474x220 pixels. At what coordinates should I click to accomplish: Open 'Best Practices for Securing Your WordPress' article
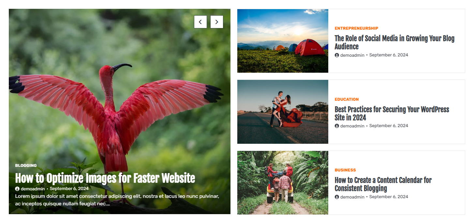[392, 113]
